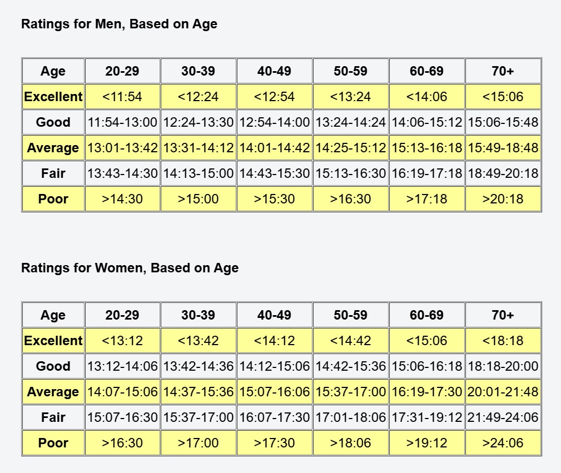The width and height of the screenshot is (561, 473).
Task: Select the women's Average cell 15:37-17:00
Action: point(350,392)
